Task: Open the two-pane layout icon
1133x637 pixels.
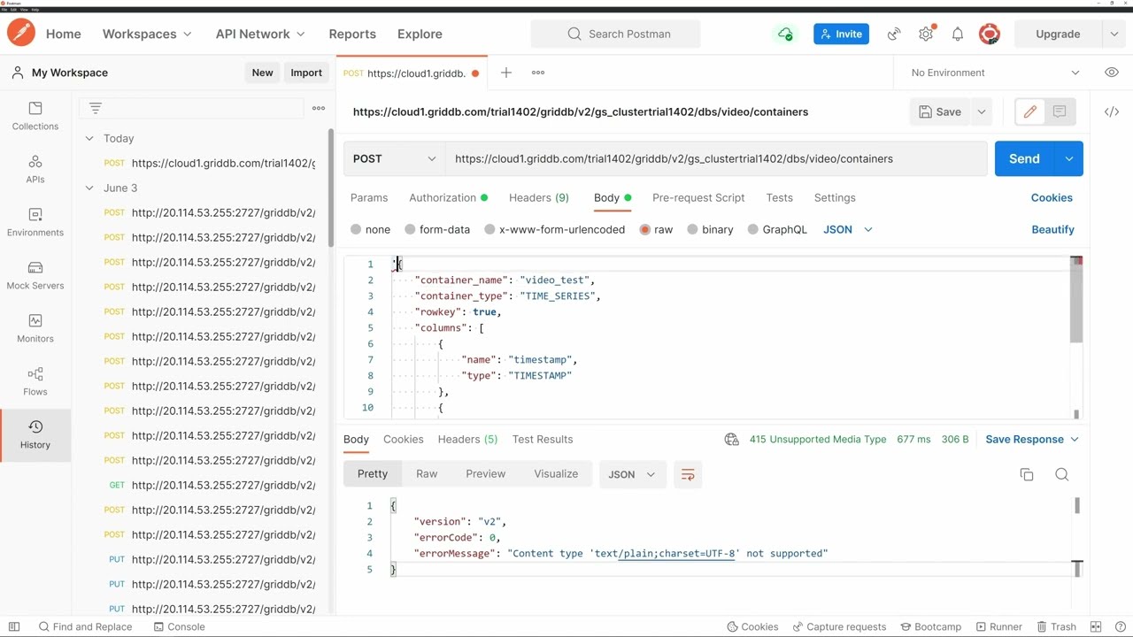Action: pyautogui.click(x=1096, y=626)
